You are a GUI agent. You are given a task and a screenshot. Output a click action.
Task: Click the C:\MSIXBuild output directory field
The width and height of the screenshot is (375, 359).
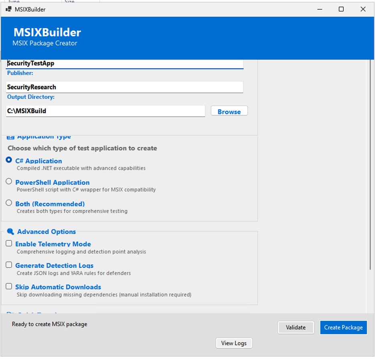[105, 111]
